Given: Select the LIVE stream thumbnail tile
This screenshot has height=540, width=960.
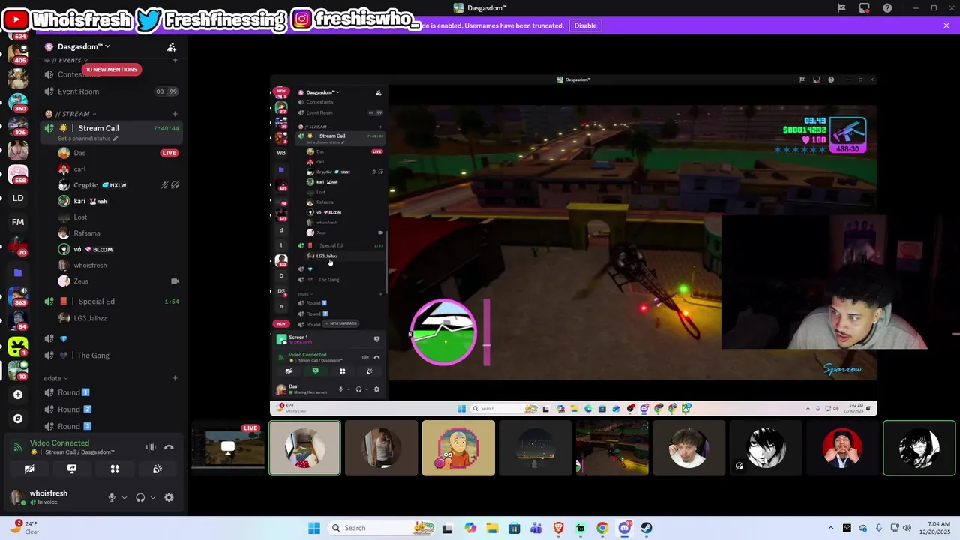Looking at the screenshot, I should (228, 448).
